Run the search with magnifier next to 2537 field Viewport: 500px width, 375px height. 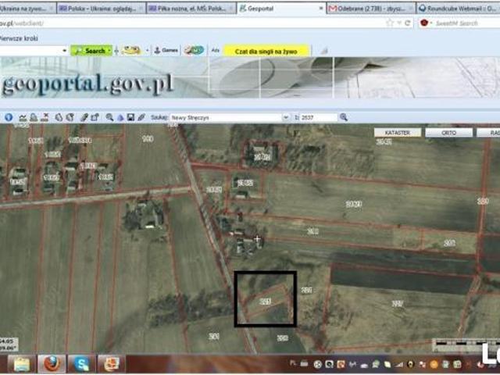coord(344,117)
